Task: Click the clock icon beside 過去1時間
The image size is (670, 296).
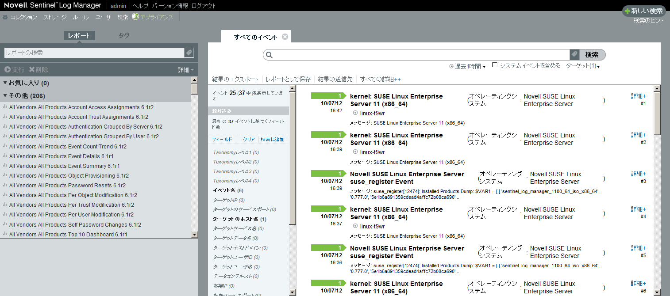Action: [451, 66]
